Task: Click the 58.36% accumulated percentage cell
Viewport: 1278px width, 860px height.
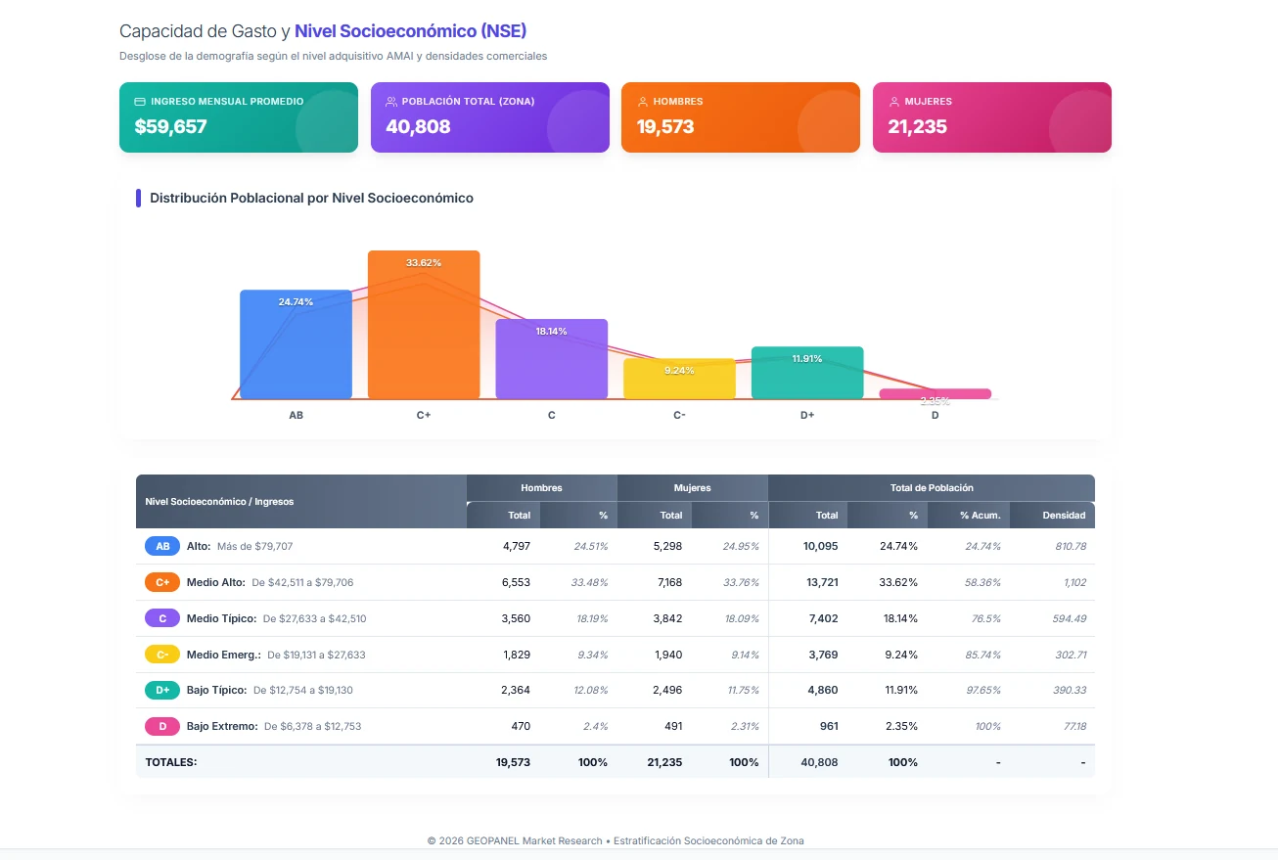Action: point(982,582)
